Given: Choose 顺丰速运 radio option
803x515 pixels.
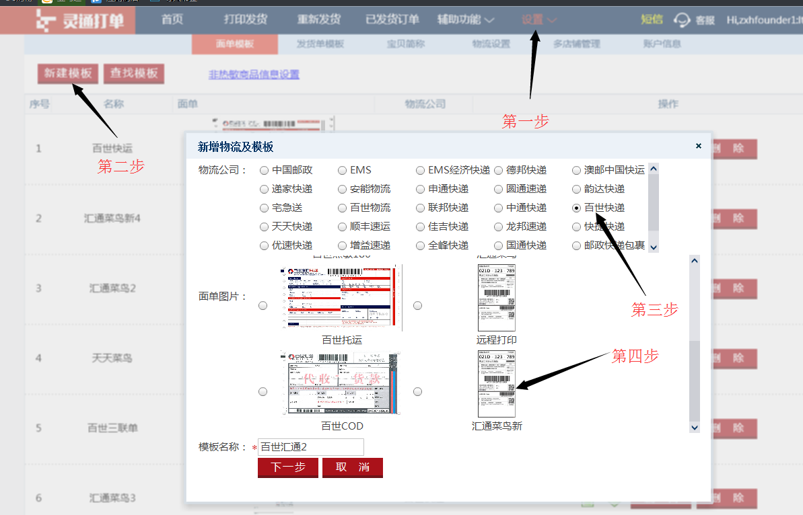Looking at the screenshot, I should [342, 227].
